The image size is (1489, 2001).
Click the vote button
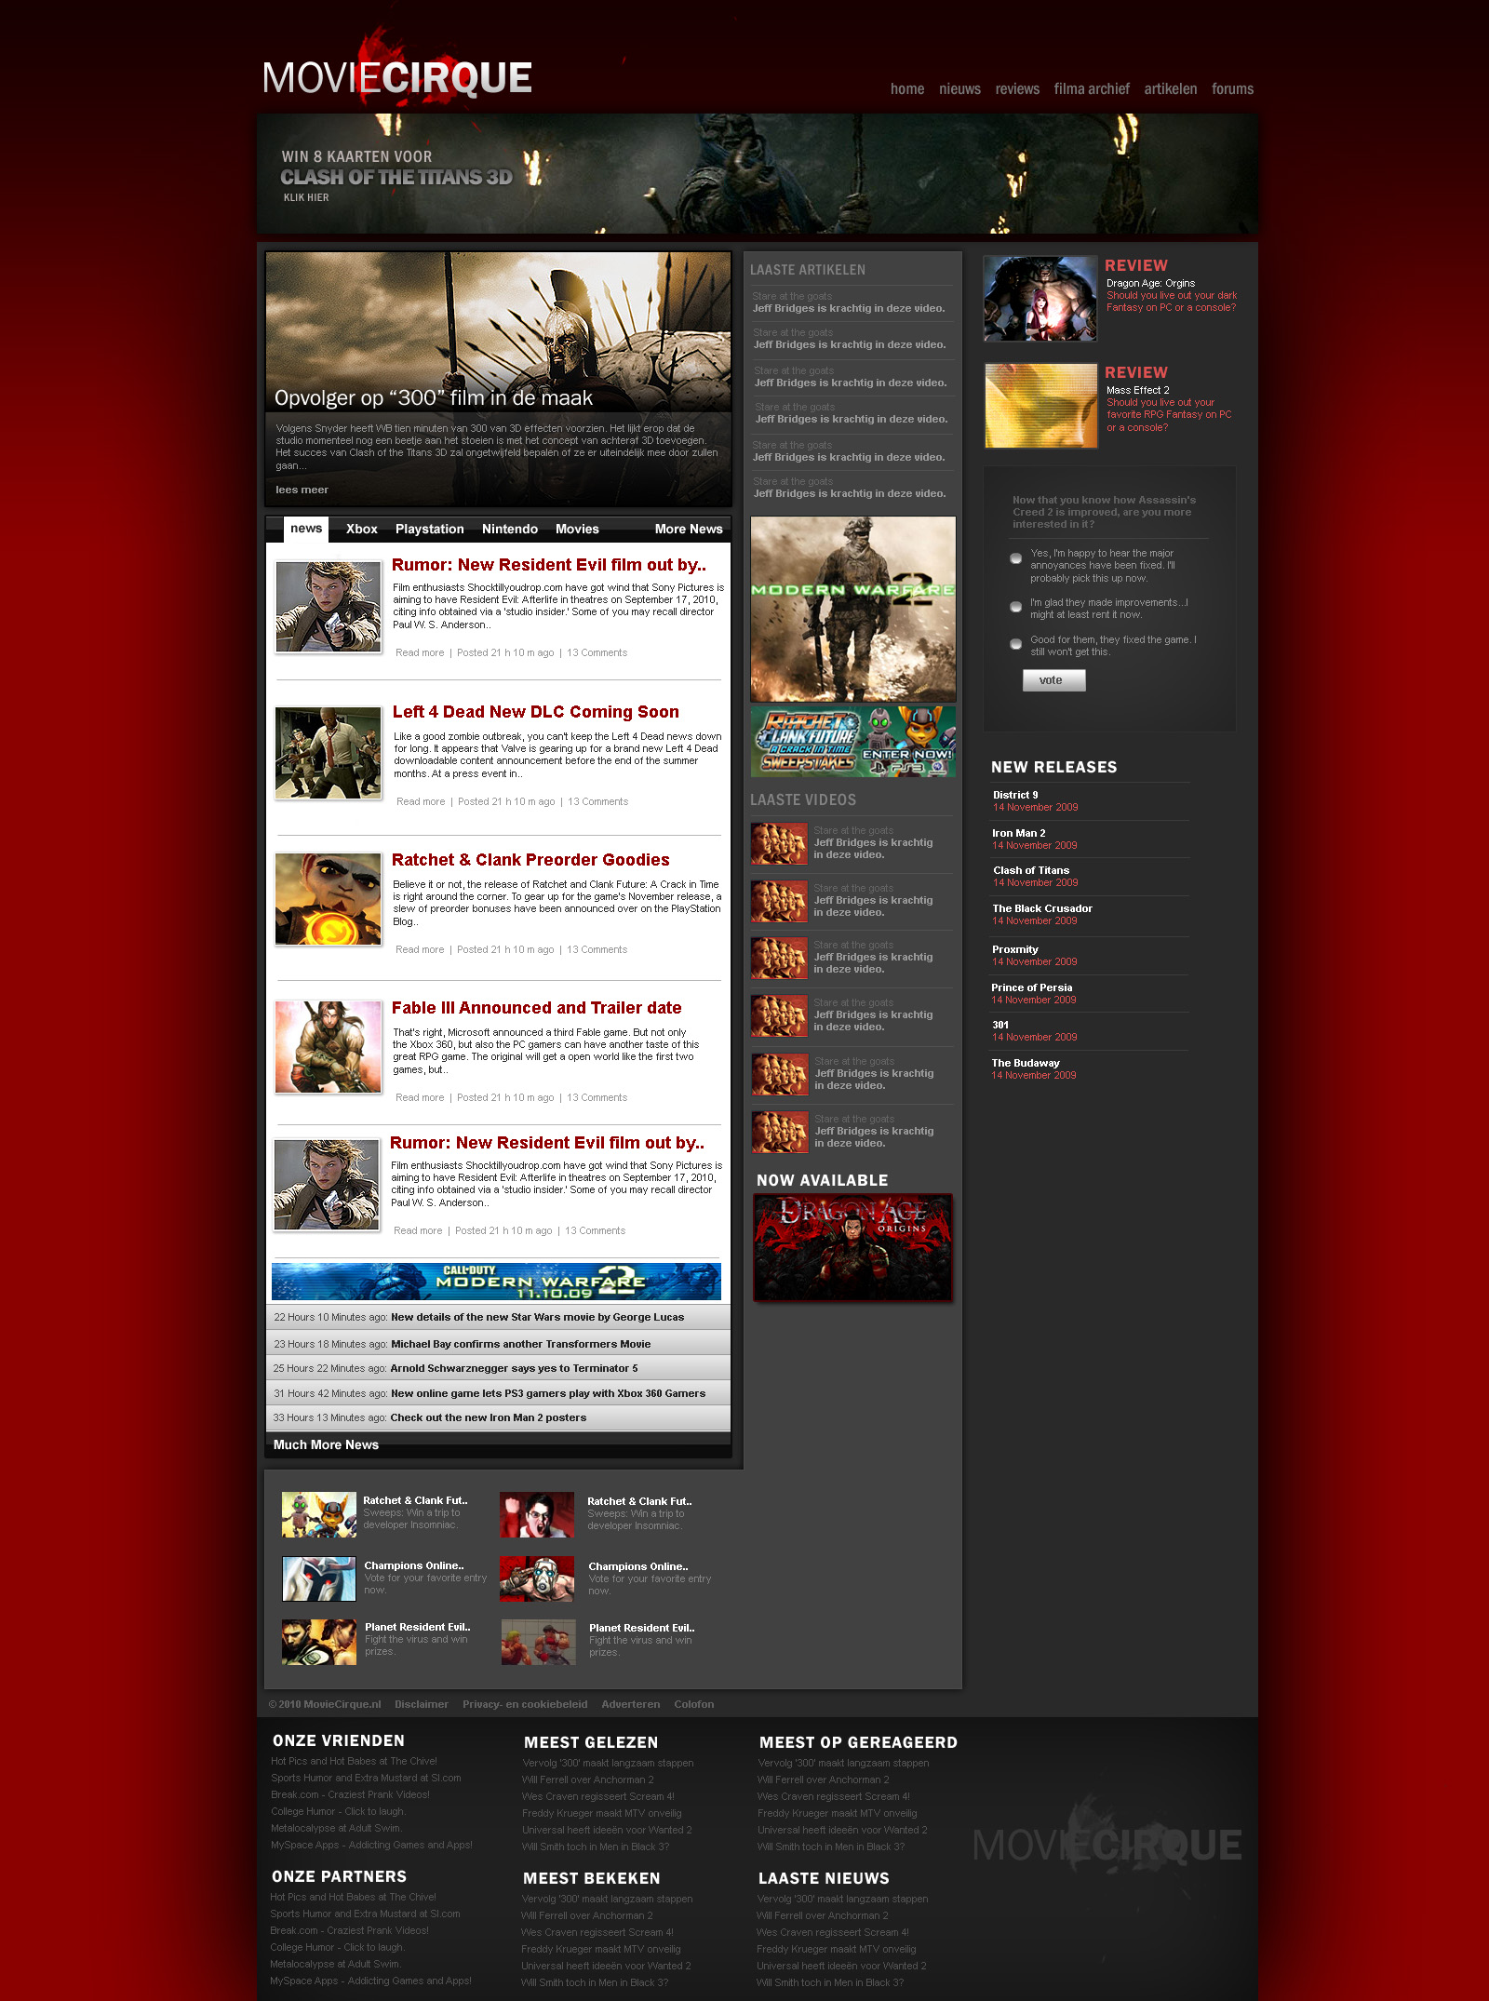tap(1053, 680)
